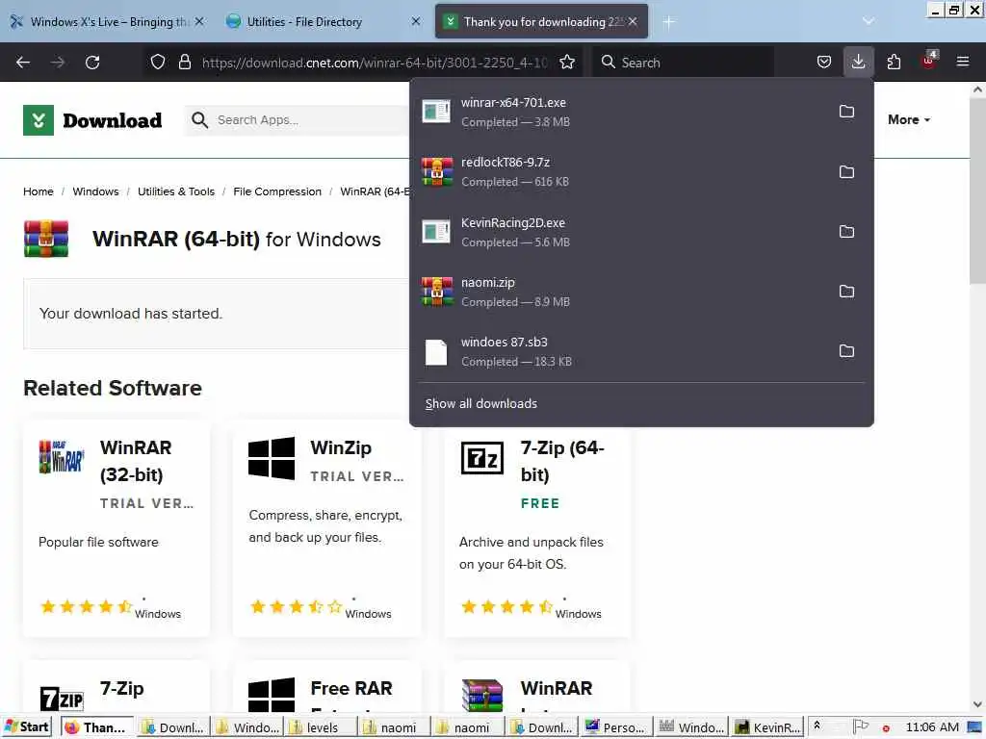Open the Windows breadcrumb link
The image size is (986, 739).
[x=95, y=191]
